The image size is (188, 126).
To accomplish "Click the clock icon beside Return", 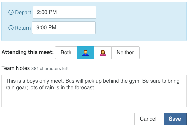I will [11, 28].
